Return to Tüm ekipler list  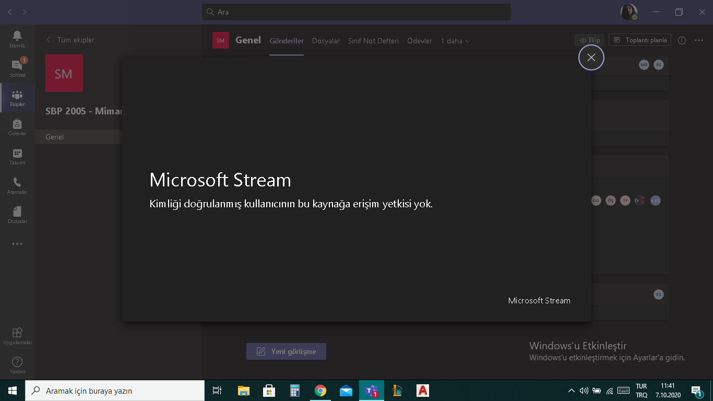(70, 40)
